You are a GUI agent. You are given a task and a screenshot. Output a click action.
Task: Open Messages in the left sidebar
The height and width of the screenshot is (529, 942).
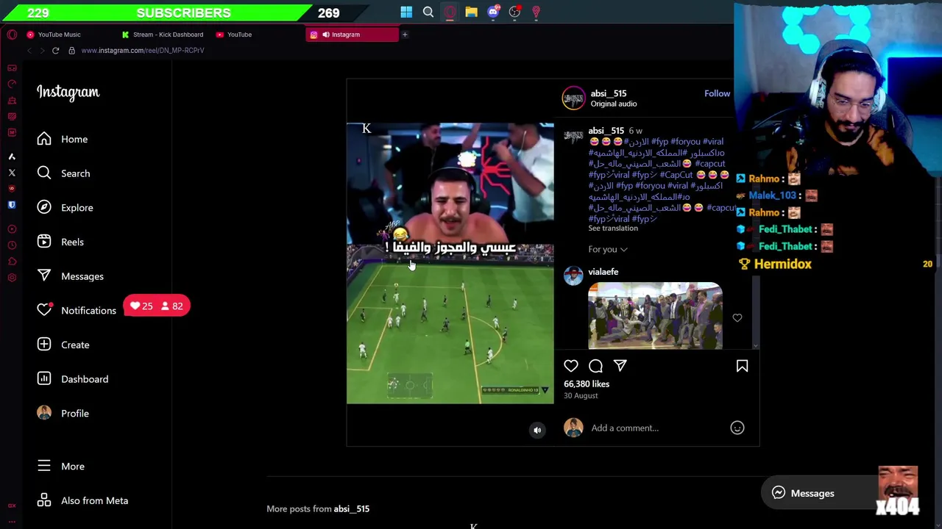coord(71,276)
